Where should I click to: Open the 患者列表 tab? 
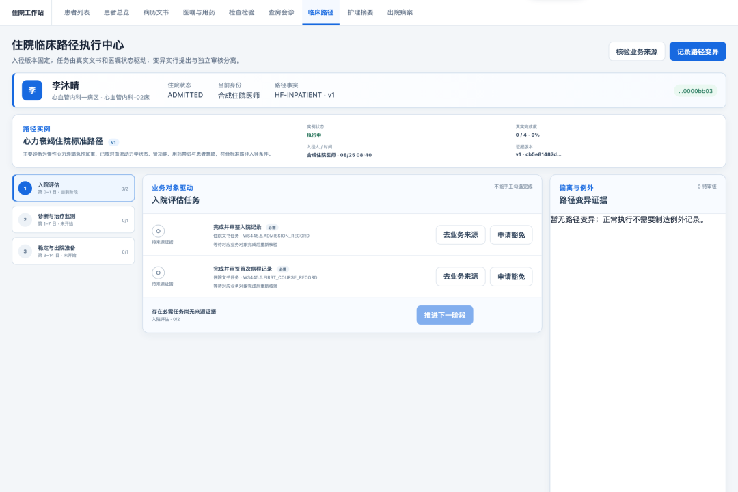[x=77, y=13]
